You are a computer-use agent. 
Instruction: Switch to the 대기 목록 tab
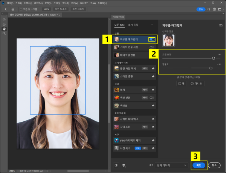(133, 25)
